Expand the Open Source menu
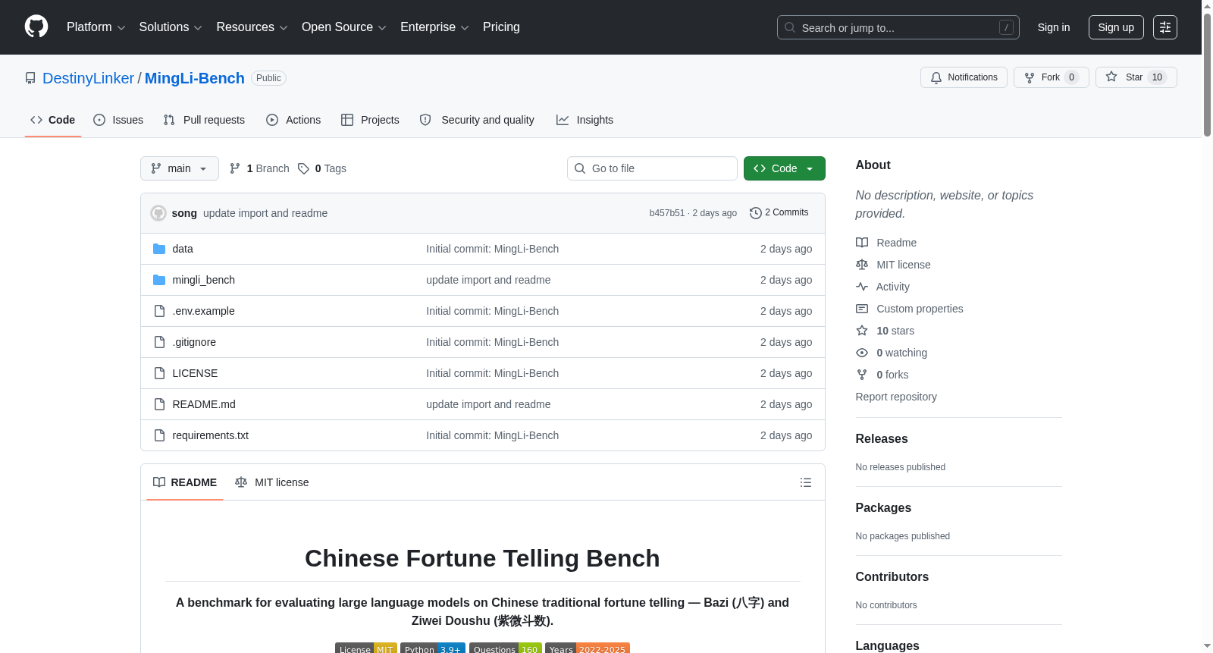 tap(344, 27)
